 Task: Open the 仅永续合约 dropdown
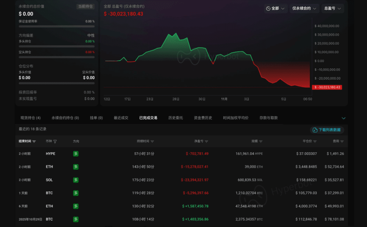pos(304,9)
